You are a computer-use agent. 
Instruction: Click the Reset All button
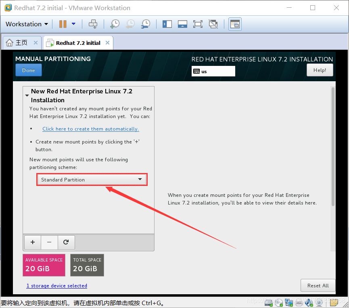(x=318, y=285)
